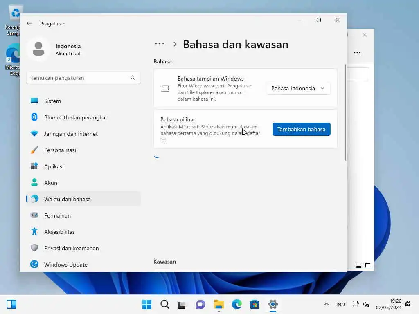Open Windows Update settings
Image resolution: width=419 pixels, height=314 pixels.
click(x=83, y=265)
